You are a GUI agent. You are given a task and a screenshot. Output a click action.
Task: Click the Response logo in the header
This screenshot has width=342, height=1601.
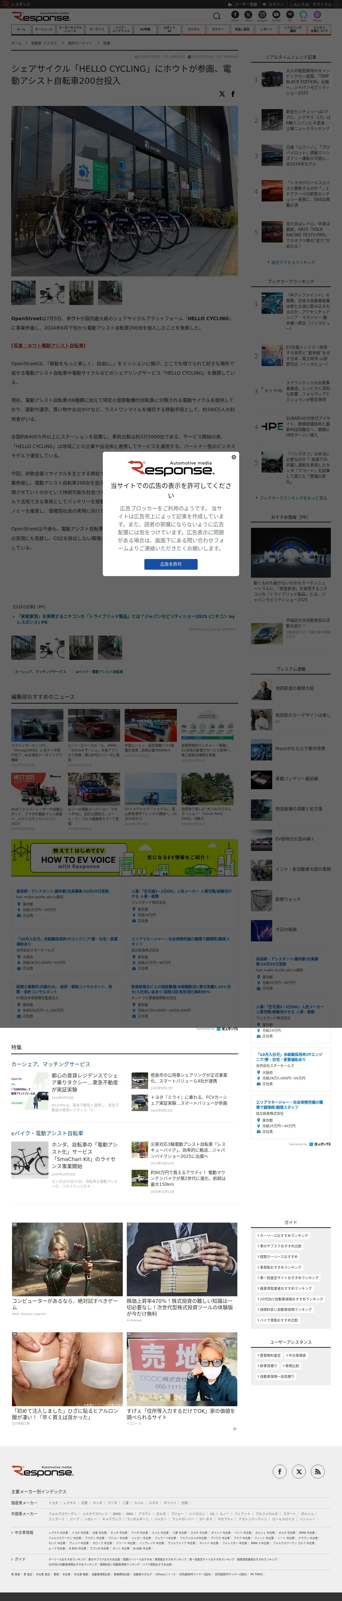pos(41,17)
